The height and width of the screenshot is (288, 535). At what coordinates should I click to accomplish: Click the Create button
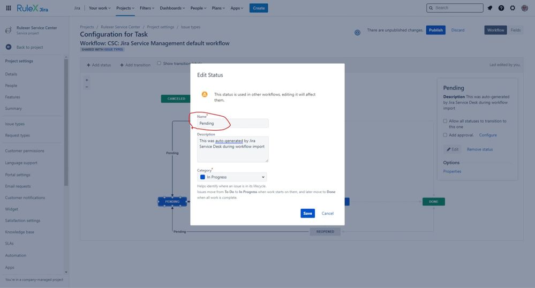[259, 8]
